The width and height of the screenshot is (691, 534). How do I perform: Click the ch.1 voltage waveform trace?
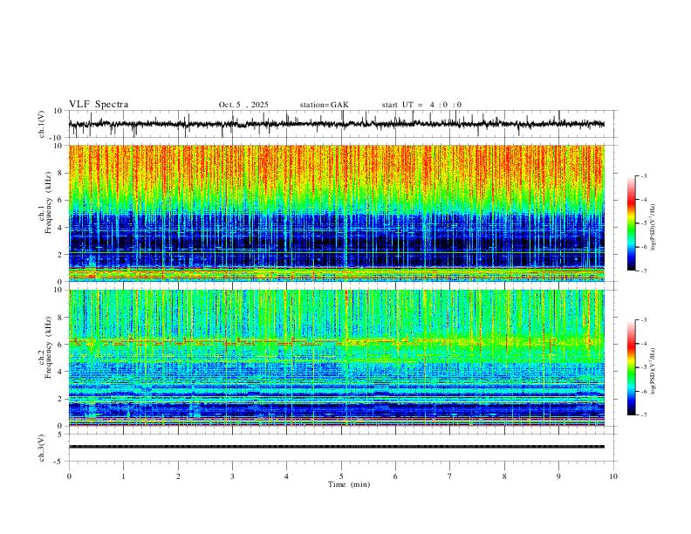[x=336, y=124]
